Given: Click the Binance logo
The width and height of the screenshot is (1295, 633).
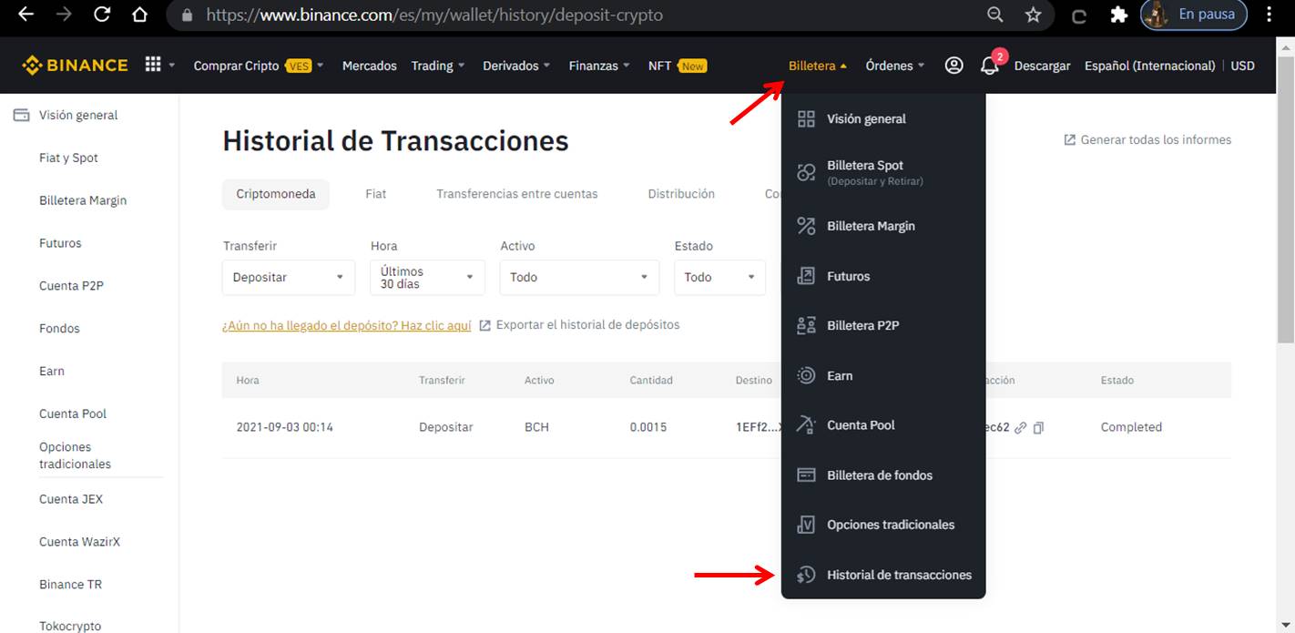Looking at the screenshot, I should (x=75, y=66).
